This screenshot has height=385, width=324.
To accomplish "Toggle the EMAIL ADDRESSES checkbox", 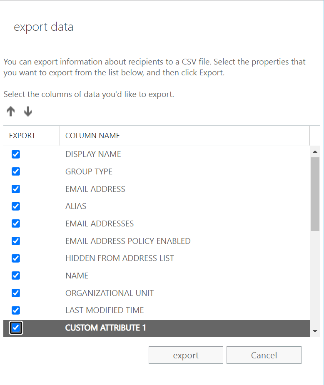I will (16, 224).
